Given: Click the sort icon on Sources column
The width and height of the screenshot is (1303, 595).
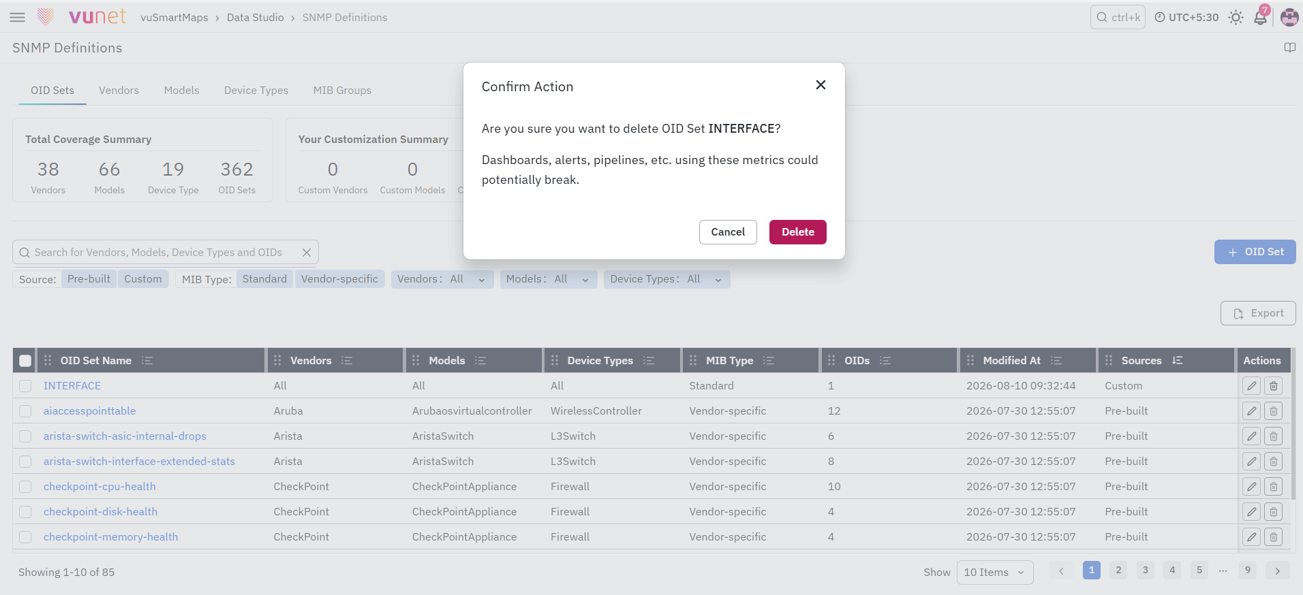Looking at the screenshot, I should pyautogui.click(x=1177, y=360).
